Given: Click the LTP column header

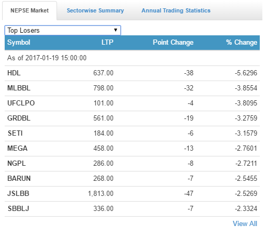Looking at the screenshot, I should point(107,43).
